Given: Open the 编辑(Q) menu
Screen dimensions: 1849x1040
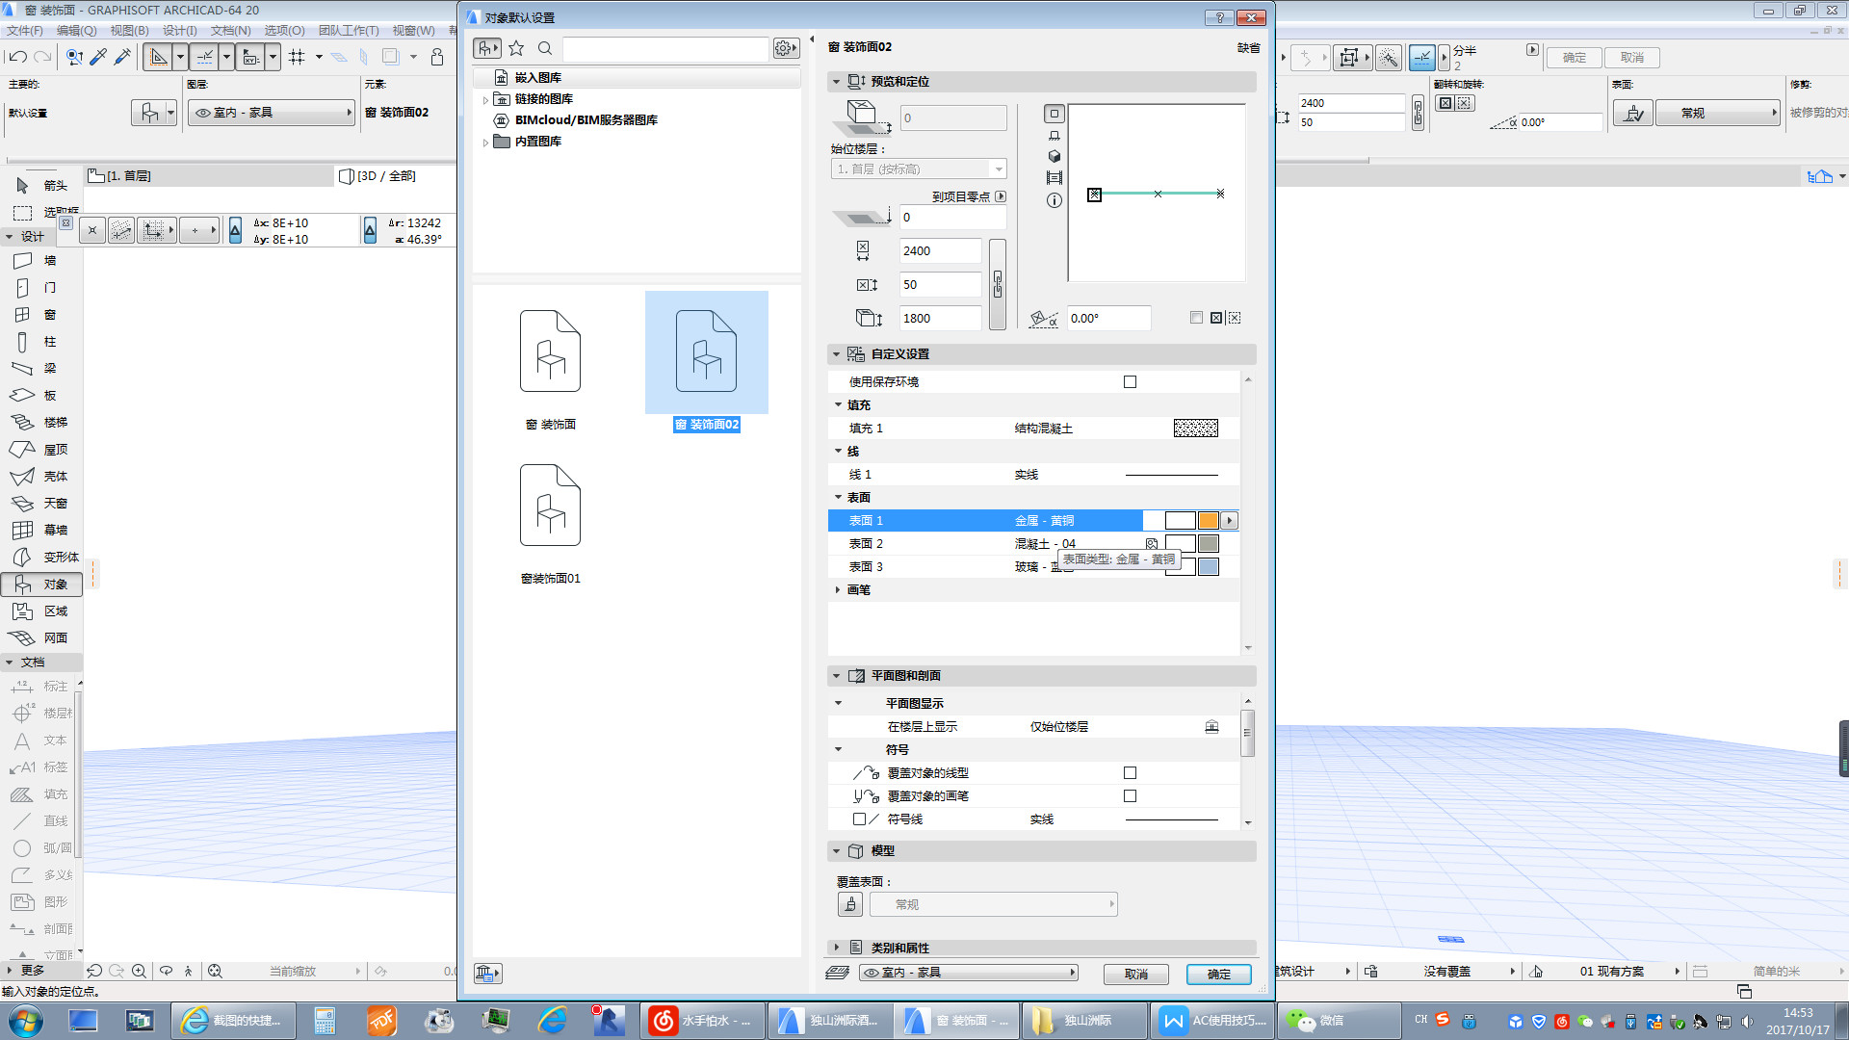Looking at the screenshot, I should 77,31.
